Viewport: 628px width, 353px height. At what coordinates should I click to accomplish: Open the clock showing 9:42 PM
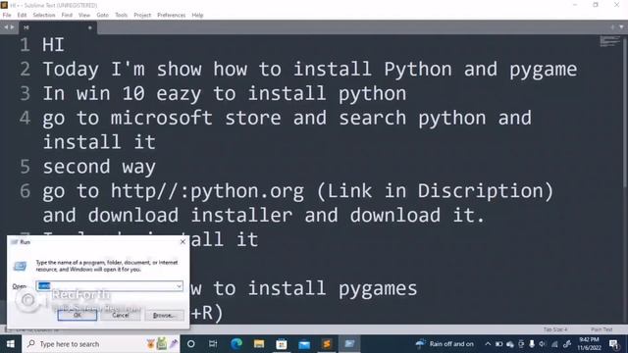tap(589, 344)
